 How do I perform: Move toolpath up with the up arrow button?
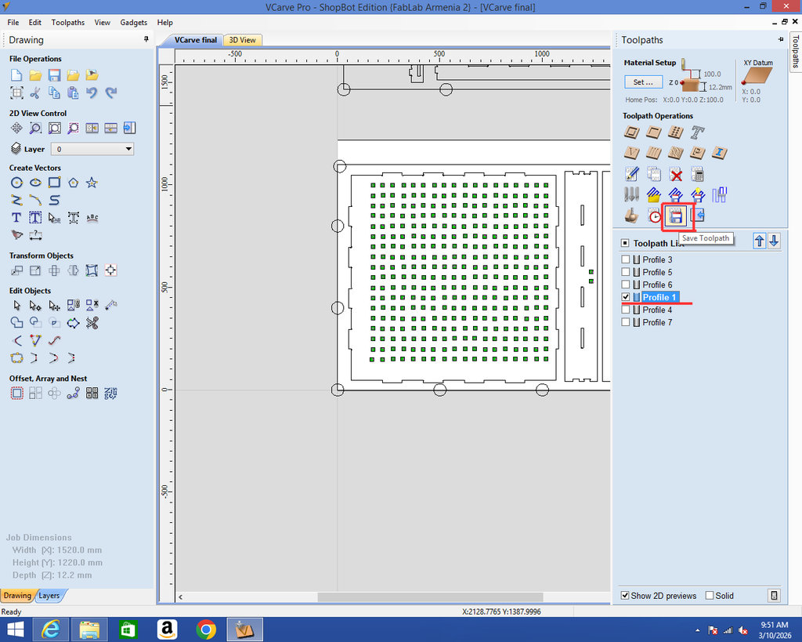pyautogui.click(x=760, y=241)
